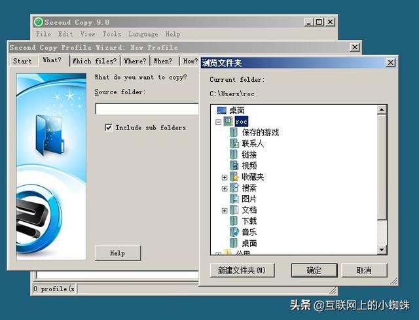Select the 联系人 folder label
419x320 pixels.
pos(253,144)
